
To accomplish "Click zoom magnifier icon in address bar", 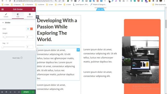I will click(56, 1).
